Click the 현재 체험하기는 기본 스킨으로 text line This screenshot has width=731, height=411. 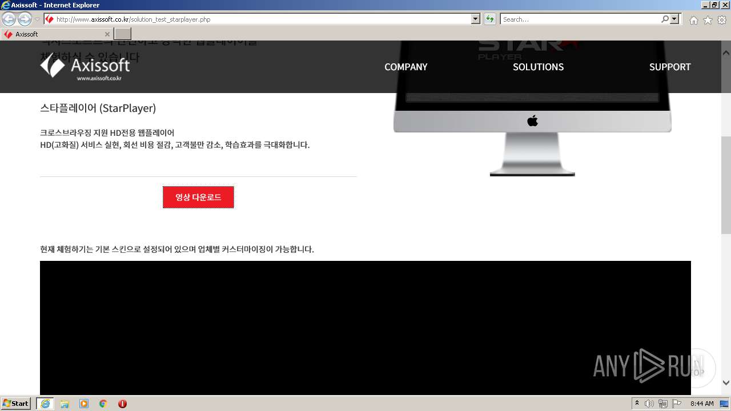click(177, 249)
